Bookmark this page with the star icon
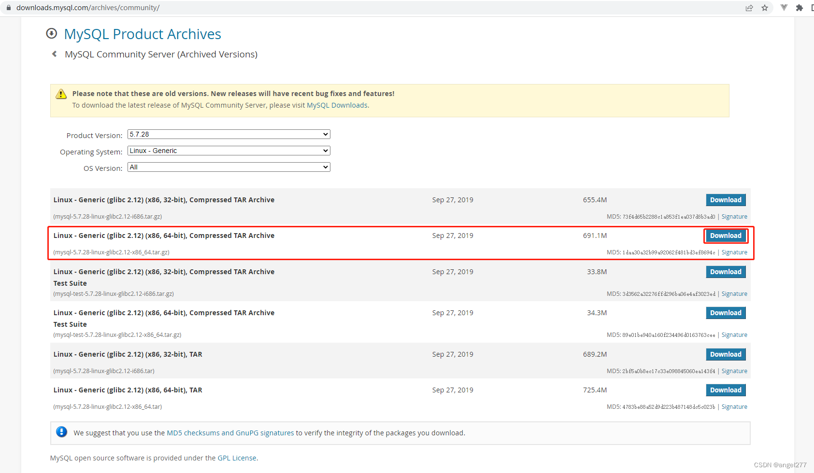The height and width of the screenshot is (473, 814). coord(765,8)
